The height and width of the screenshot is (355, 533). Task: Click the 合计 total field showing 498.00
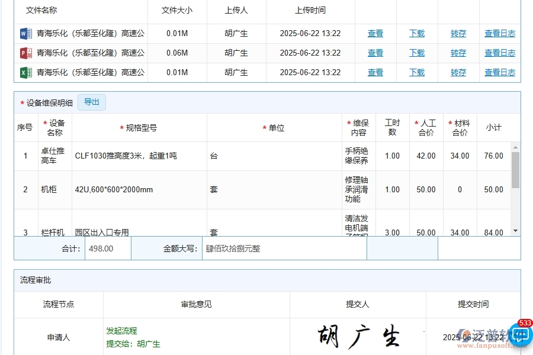[x=107, y=248]
